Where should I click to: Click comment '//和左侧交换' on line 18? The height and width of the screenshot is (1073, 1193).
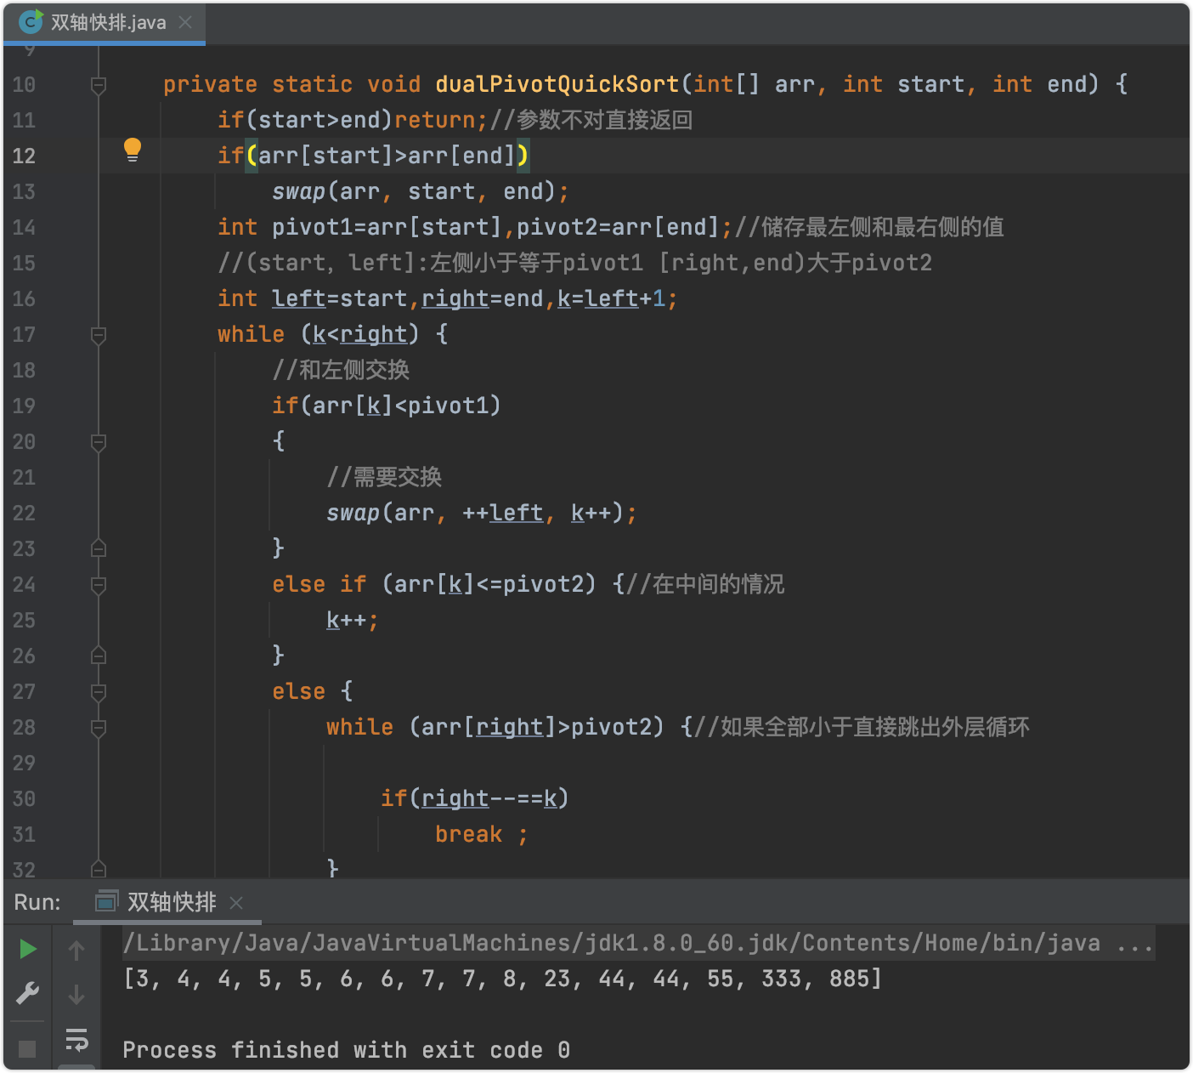tap(341, 370)
